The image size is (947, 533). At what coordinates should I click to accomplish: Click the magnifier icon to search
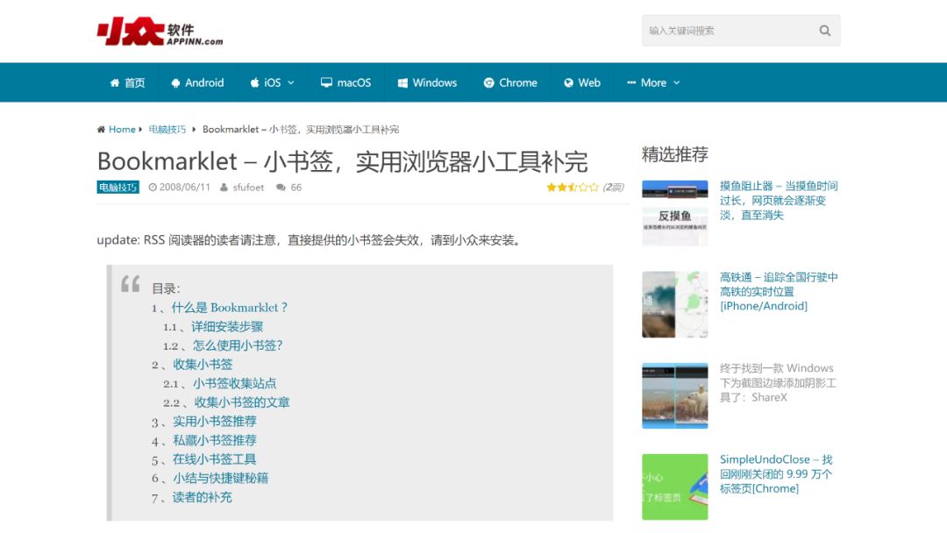[824, 30]
